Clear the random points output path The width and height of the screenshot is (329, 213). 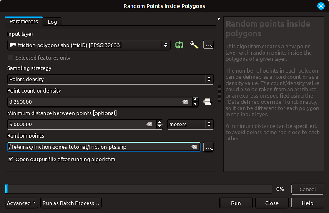[x=194, y=147]
